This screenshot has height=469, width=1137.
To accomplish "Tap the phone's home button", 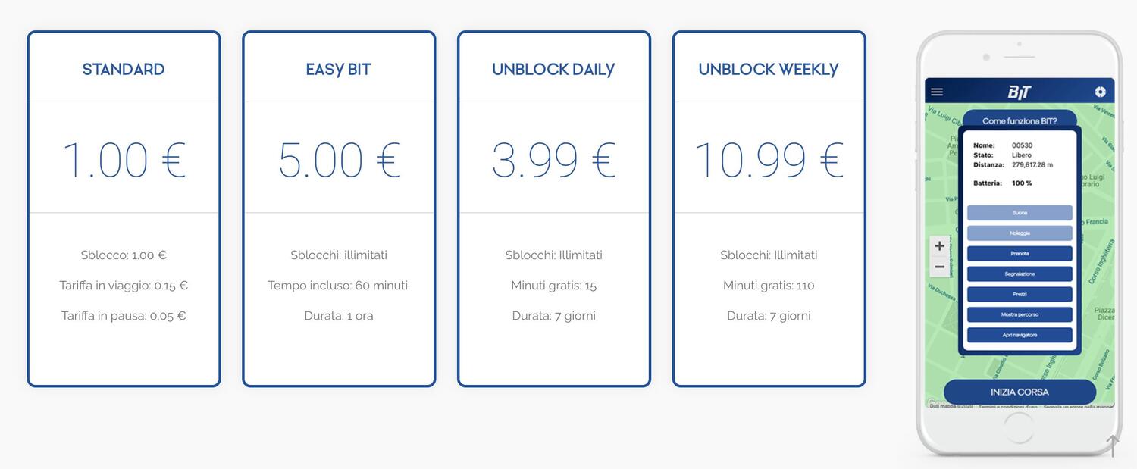I will 1018,428.
